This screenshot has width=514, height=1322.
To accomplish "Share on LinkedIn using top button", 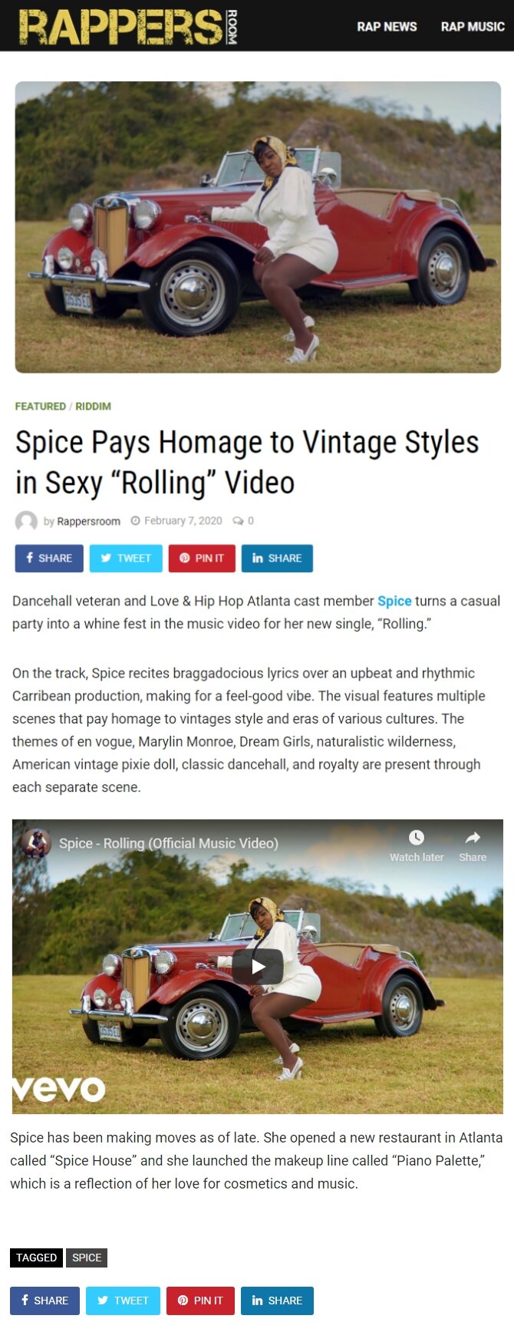I will (x=277, y=558).
